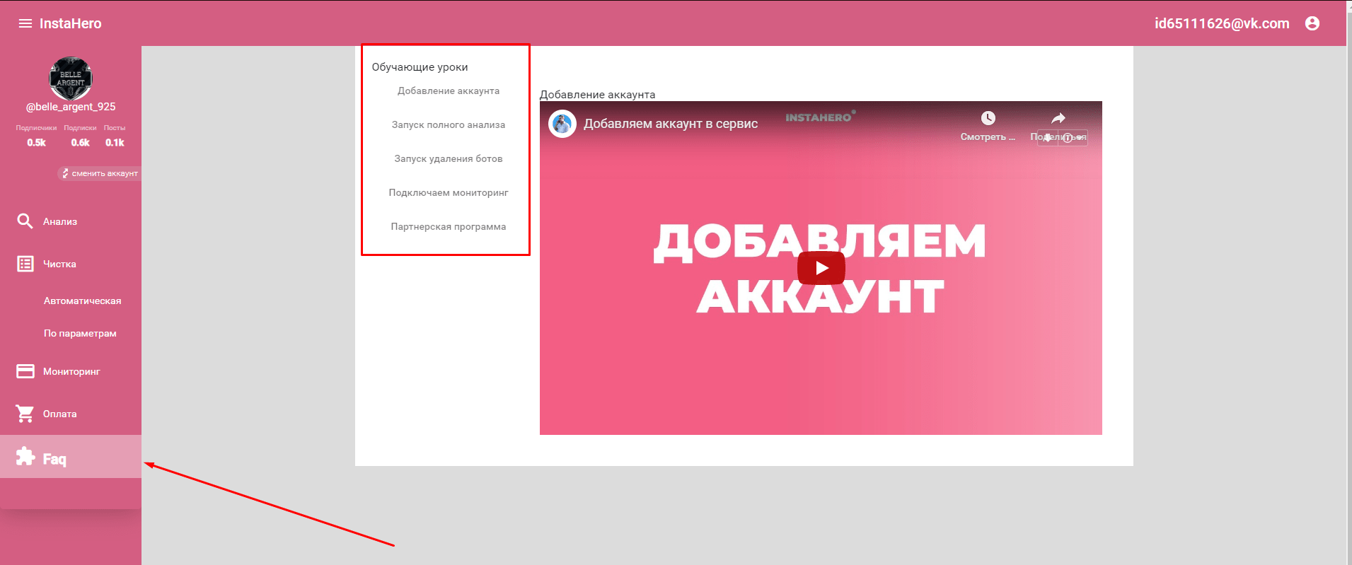This screenshot has width=1352, height=565.
Task: Click the Мониторинг card icon
Action: [x=25, y=371]
